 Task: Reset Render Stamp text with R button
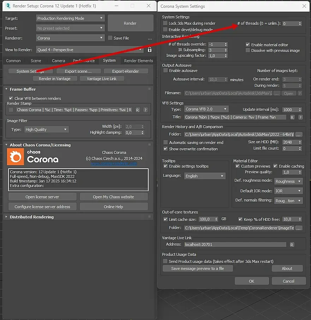(137, 110)
